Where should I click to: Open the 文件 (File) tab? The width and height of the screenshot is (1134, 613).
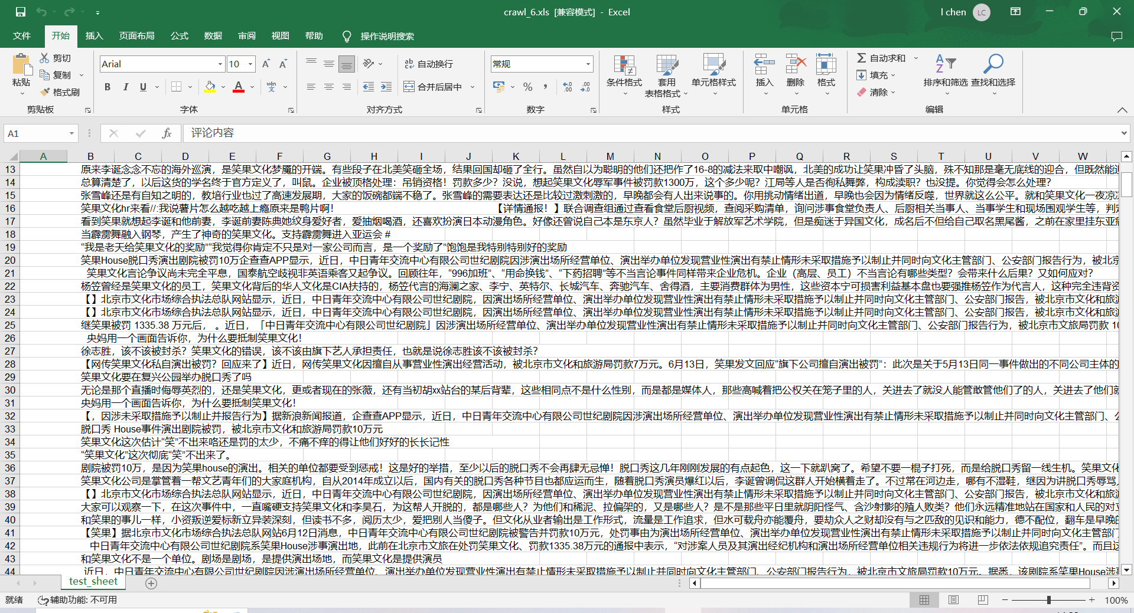(x=22, y=36)
